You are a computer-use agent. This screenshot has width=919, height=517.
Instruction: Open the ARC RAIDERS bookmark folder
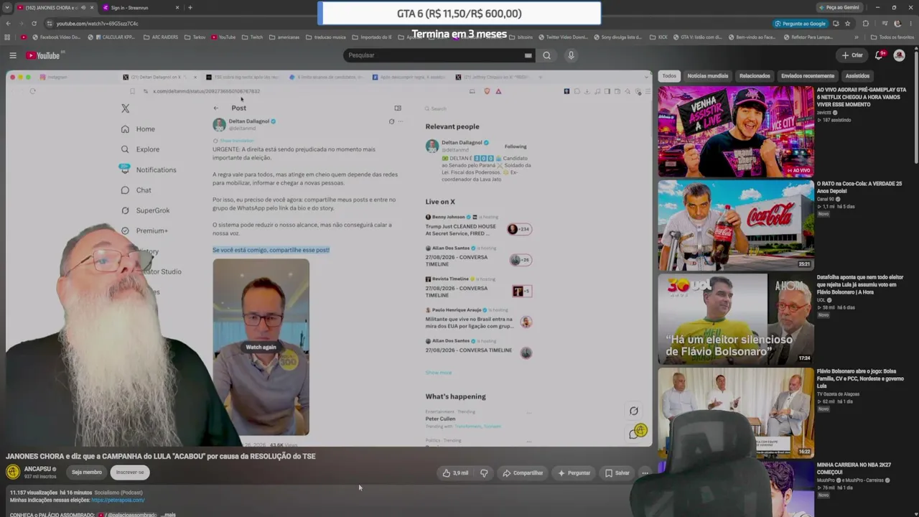pyautogui.click(x=160, y=37)
